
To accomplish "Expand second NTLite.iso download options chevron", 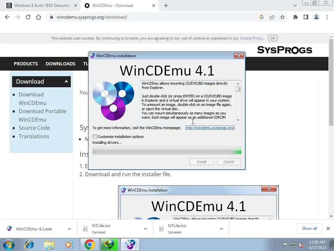I will coord(221,229).
